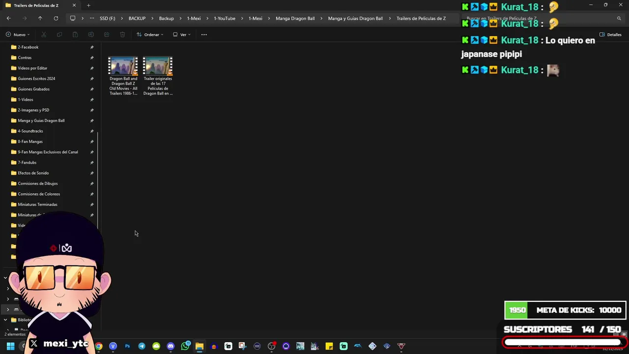Open Photoshop from taskbar

pos(127,346)
